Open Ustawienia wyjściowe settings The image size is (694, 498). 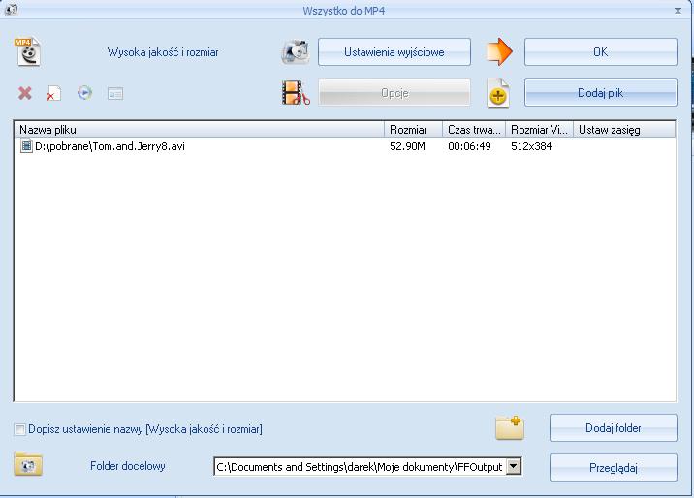coord(394,52)
